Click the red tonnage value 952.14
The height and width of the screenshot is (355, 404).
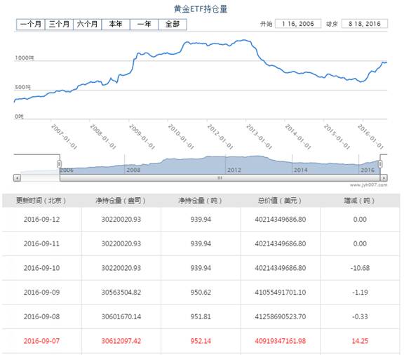[201, 341]
